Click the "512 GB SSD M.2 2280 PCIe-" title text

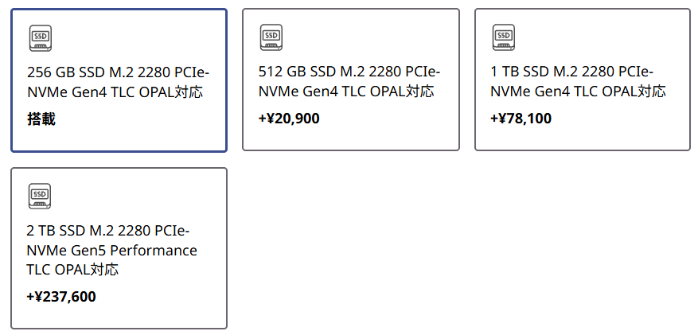pyautogui.click(x=349, y=72)
